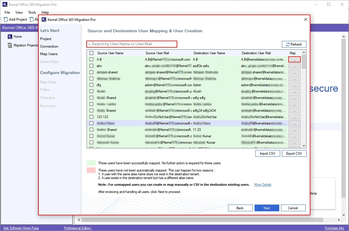349x231 pixels.
Task: Click the search magnifier in user search box
Action: pyautogui.click(x=89, y=44)
